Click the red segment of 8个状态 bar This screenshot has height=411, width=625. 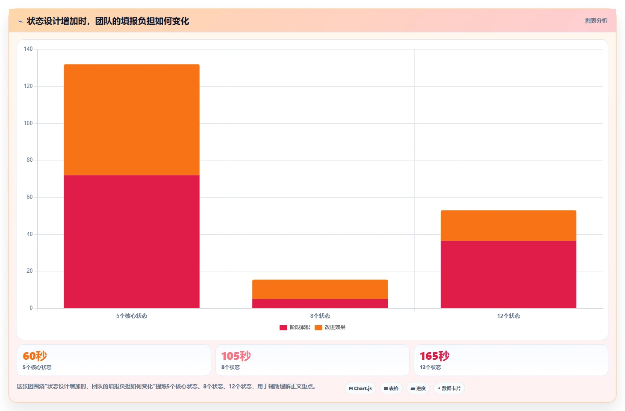tap(320, 303)
